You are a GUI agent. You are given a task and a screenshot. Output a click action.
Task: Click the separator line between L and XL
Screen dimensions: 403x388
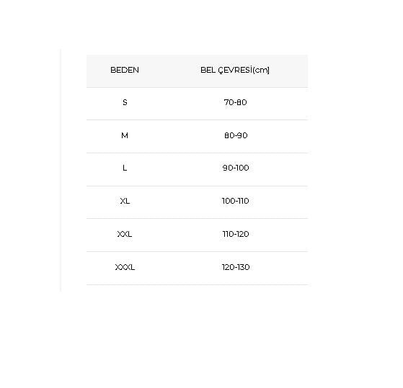click(x=197, y=186)
